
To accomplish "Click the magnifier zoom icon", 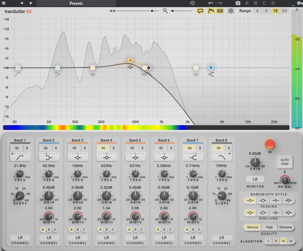I will [165, 11].
